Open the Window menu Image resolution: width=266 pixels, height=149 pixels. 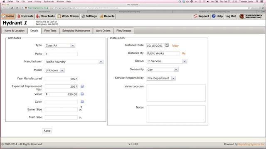point(60,1)
